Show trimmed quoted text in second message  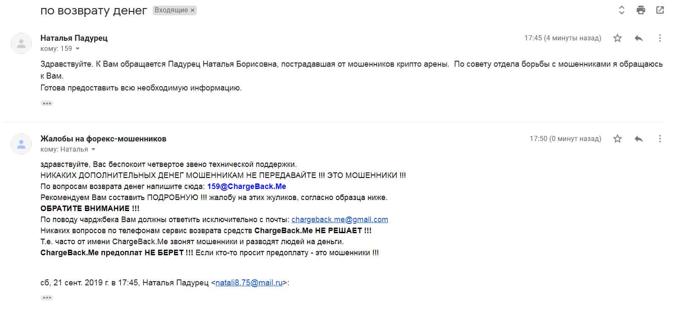(47, 298)
